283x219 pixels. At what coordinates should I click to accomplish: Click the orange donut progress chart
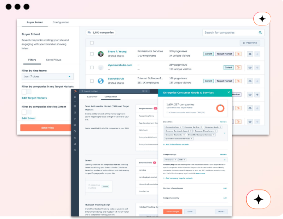coord(220,108)
